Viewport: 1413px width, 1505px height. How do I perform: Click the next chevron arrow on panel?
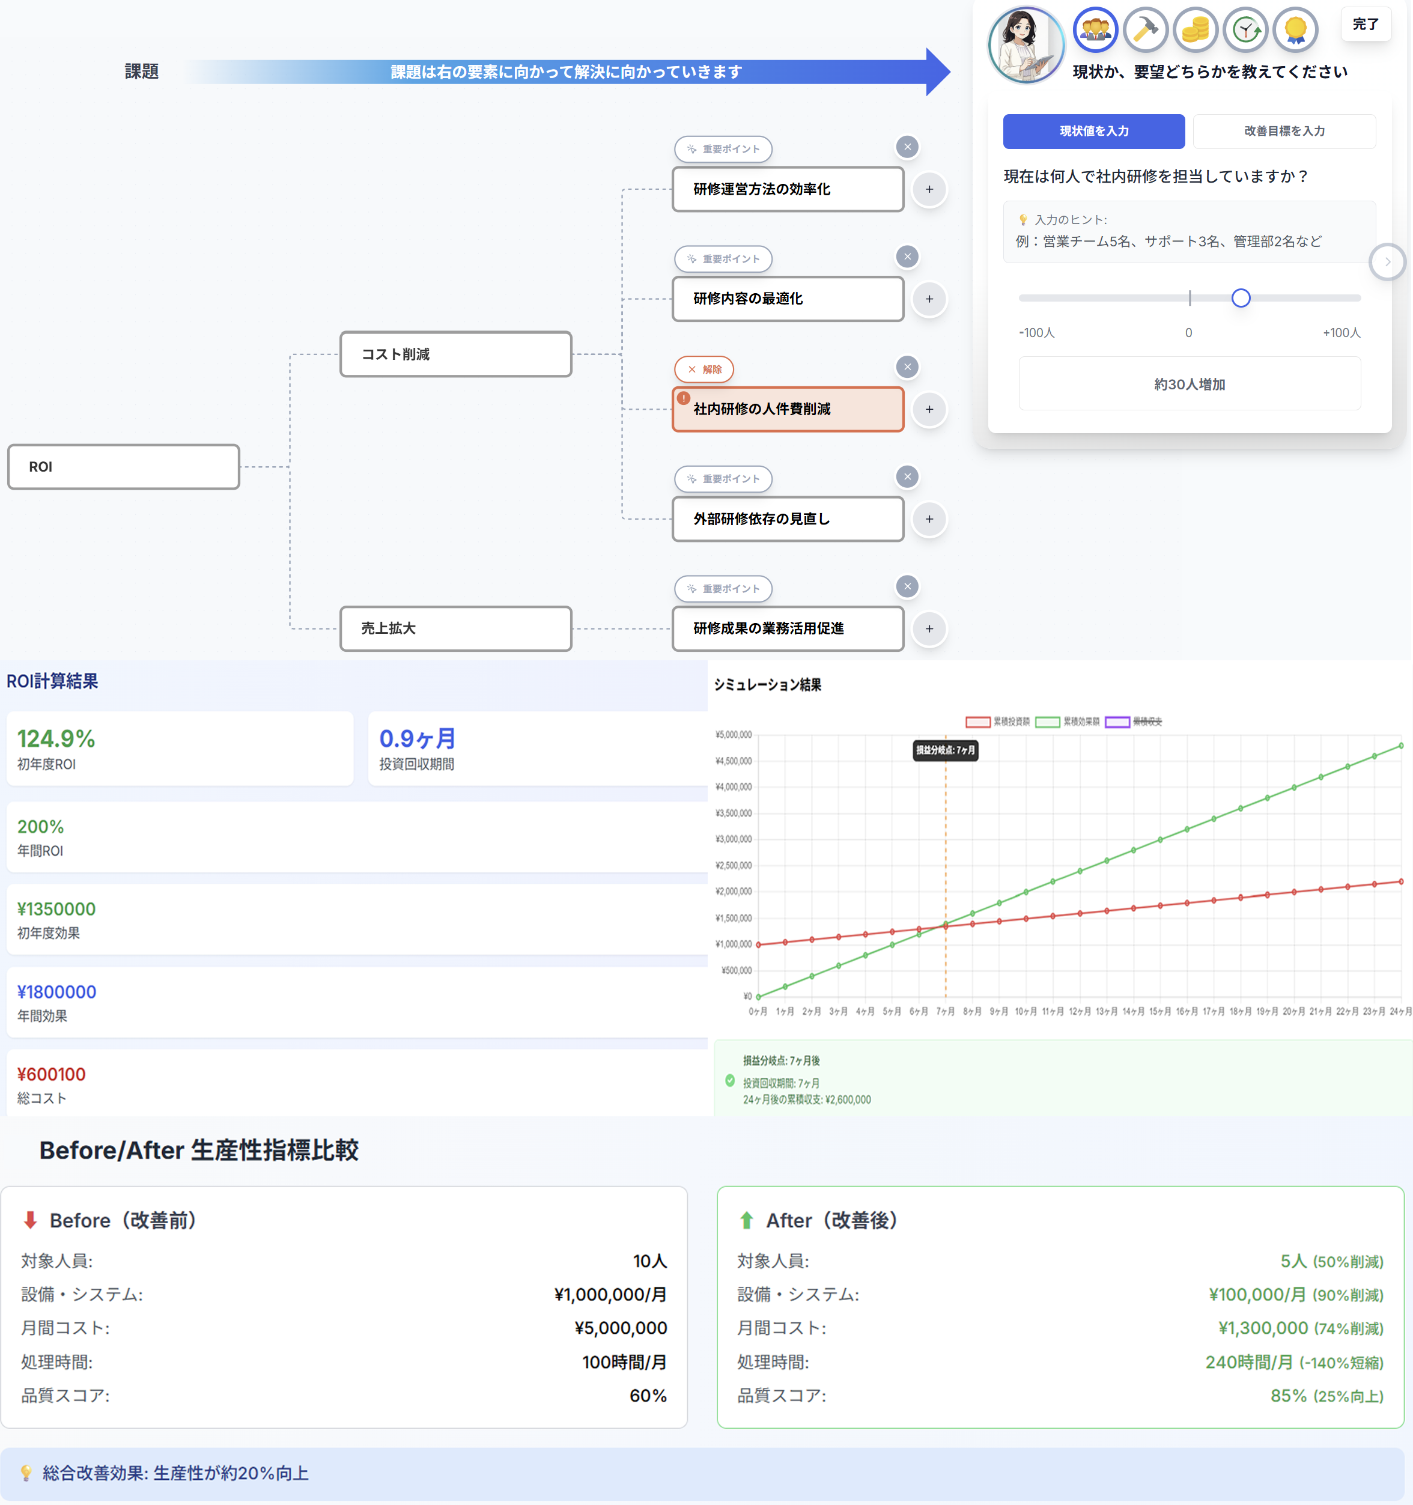[x=1387, y=262]
